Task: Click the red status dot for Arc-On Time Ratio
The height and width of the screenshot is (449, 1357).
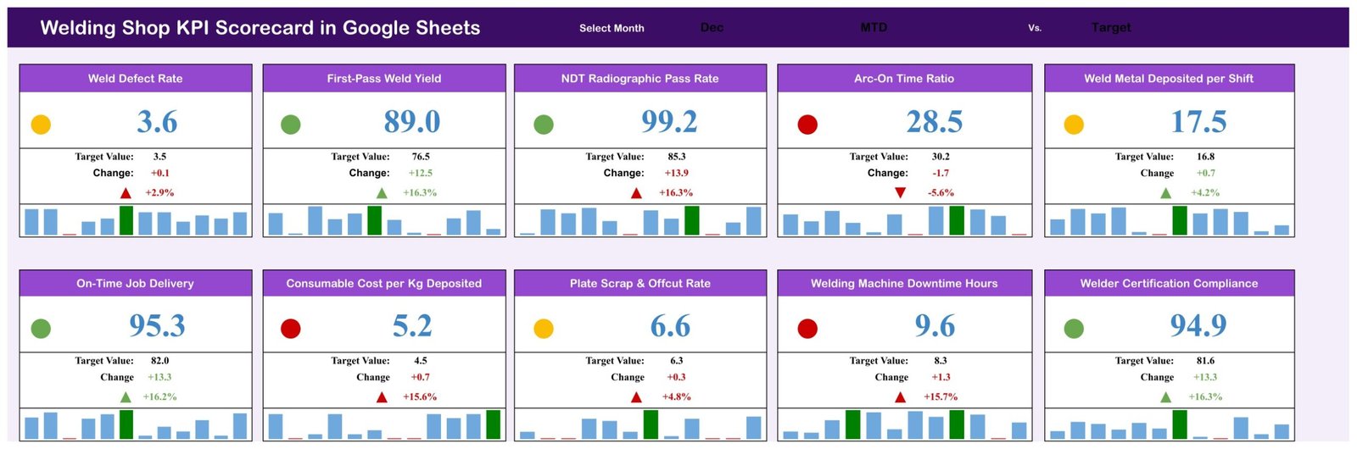Action: [x=807, y=125]
